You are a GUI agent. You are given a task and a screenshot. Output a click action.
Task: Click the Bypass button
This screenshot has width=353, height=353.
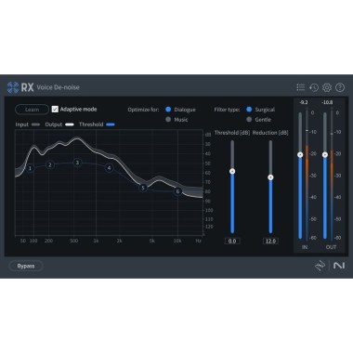[x=26, y=266]
